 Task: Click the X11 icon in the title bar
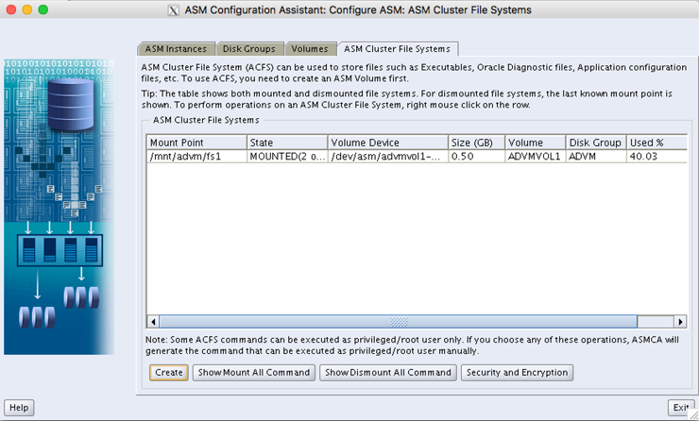pos(172,10)
